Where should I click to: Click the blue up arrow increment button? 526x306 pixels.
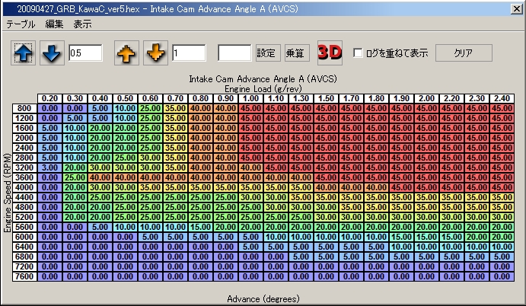coord(24,53)
